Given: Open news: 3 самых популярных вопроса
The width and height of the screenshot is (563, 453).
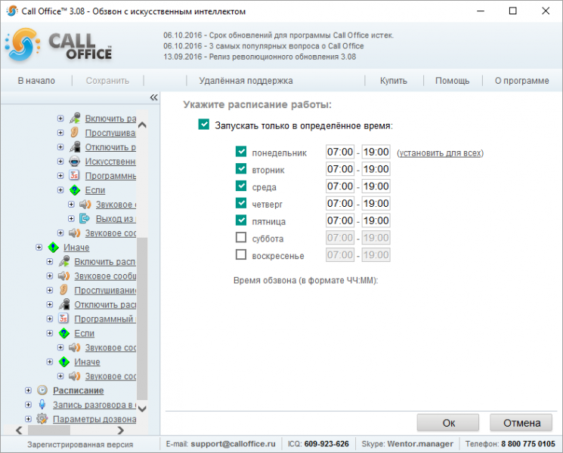Looking at the screenshot, I should (264, 46).
